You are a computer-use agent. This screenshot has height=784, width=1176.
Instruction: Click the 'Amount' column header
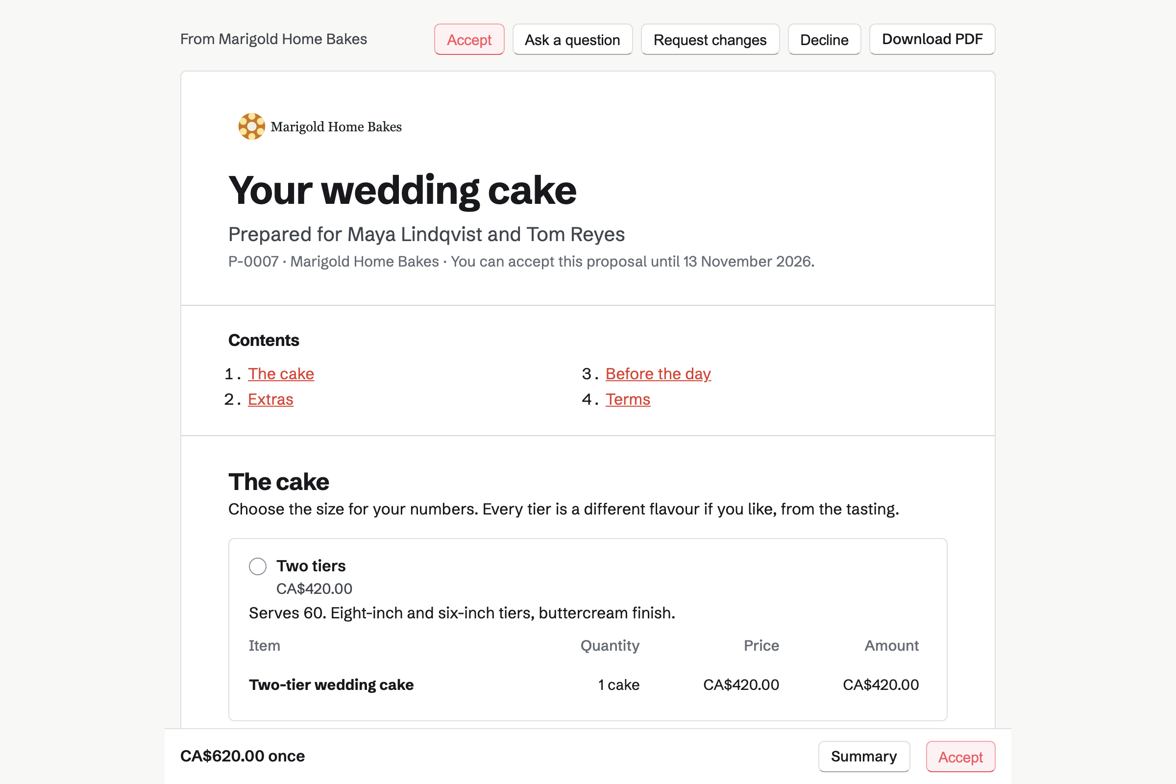click(892, 645)
